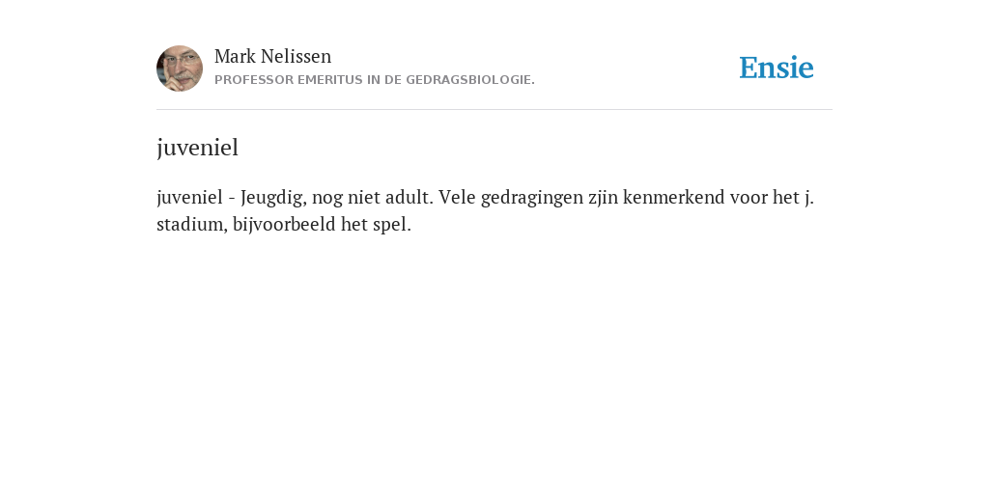Open the Ensie logo link
This screenshot has width=989, height=494.
coord(777,69)
